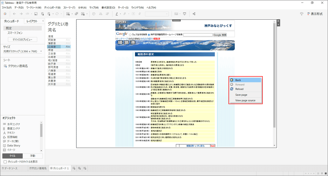
Task: Click the group members paperclip icon
Action: point(124,14)
